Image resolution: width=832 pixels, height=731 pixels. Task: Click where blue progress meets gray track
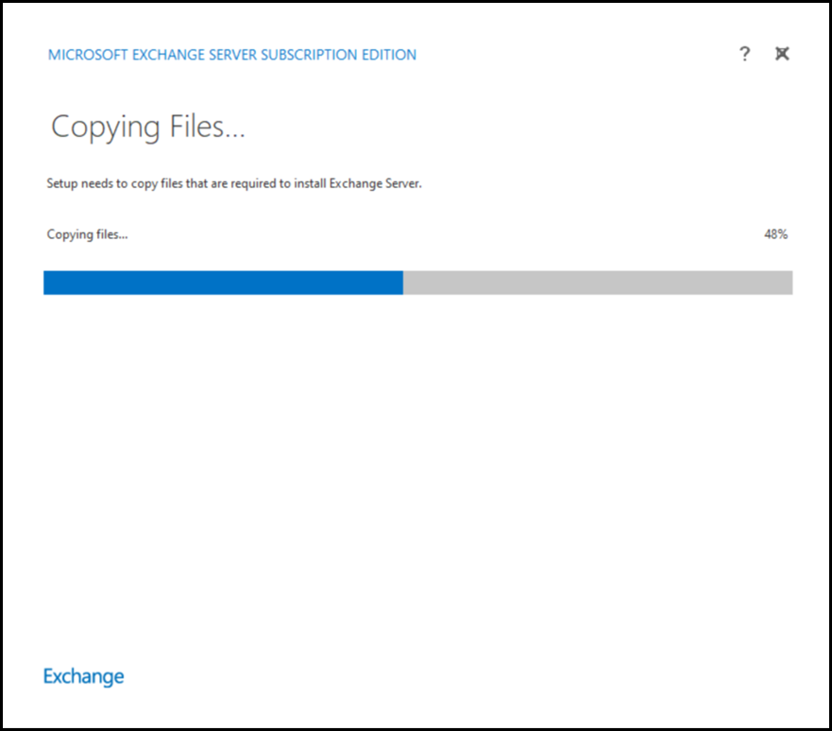(403, 282)
